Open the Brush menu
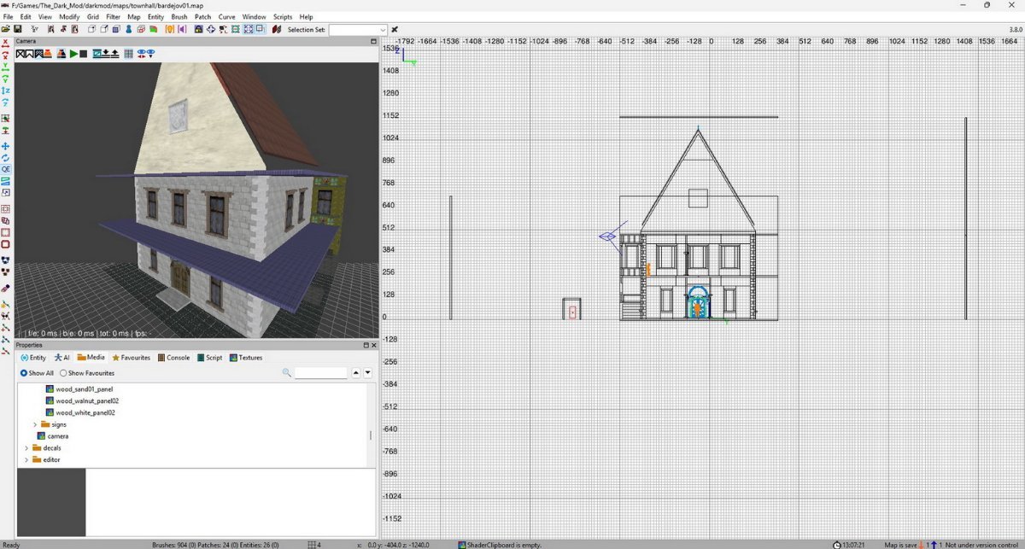 [179, 16]
